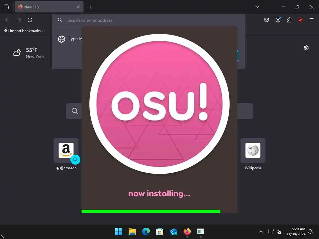This screenshot has width=319, height=239.
Task: Go forward one page
Action: pos(19,20)
